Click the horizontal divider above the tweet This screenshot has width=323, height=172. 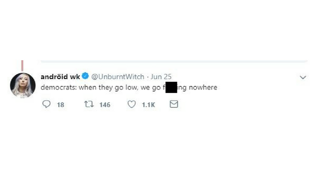172,61
